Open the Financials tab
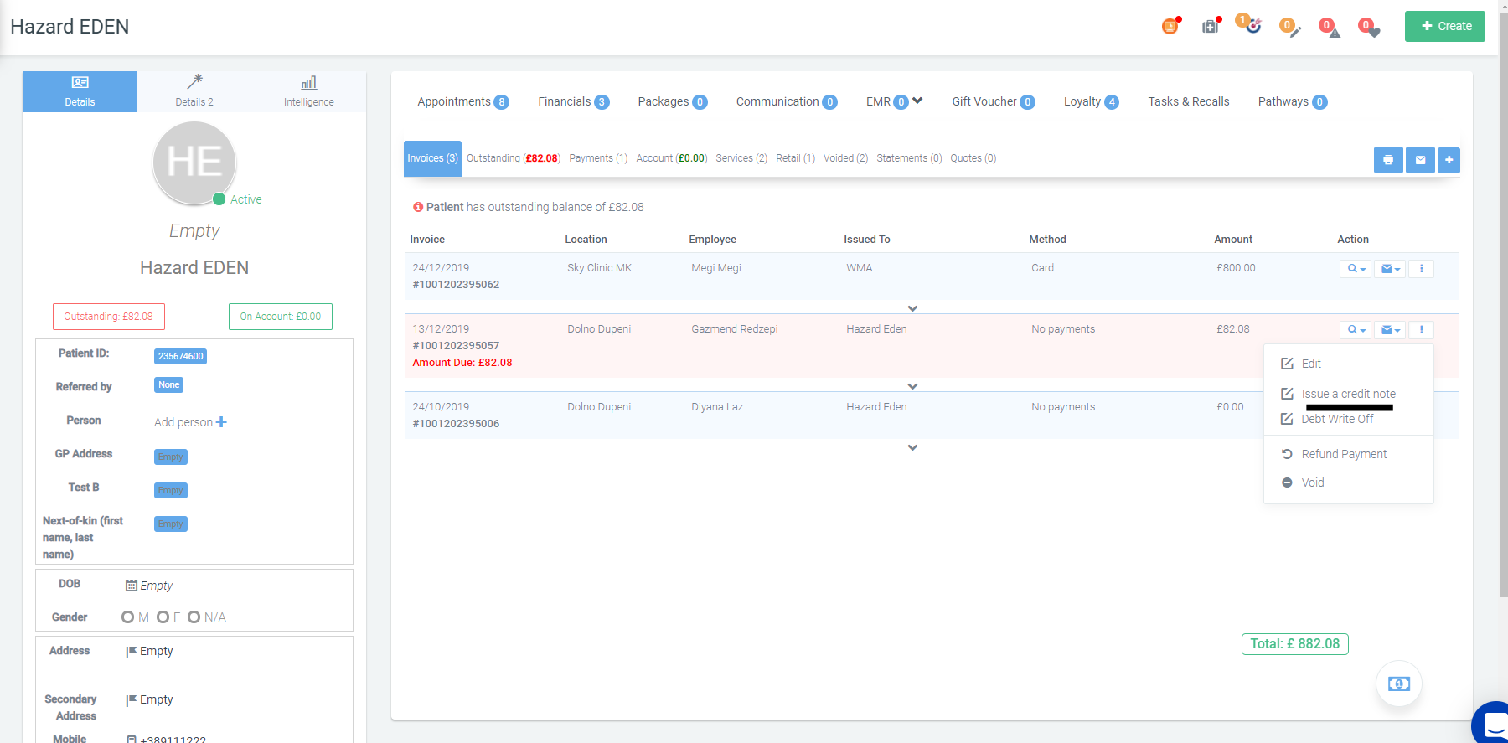The height and width of the screenshot is (743, 1508). point(573,101)
